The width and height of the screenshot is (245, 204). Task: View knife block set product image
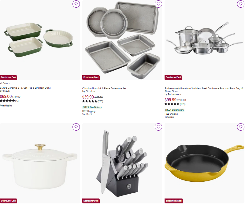122,163
